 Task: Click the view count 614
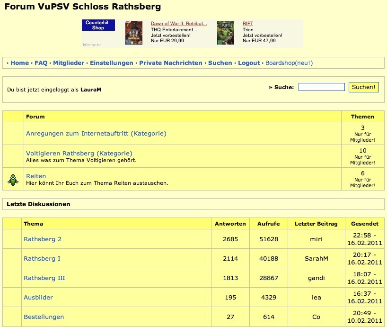pyautogui.click(x=269, y=317)
